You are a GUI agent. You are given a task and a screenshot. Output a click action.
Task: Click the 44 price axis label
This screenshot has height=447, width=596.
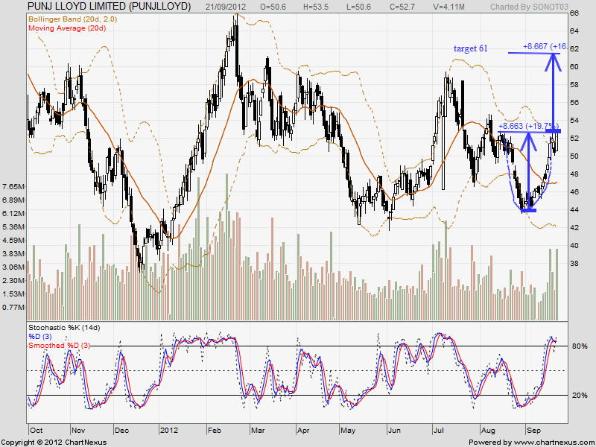coord(574,210)
